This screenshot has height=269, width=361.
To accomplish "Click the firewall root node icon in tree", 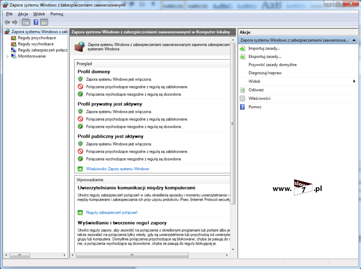I will [x=7, y=32].
